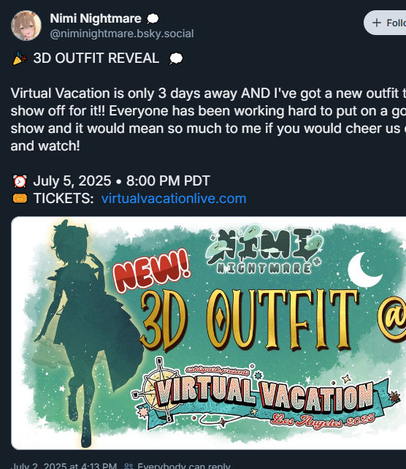The height and width of the screenshot is (469, 406).
Task: Click the plus icon in the Follow button
Action: tap(377, 23)
